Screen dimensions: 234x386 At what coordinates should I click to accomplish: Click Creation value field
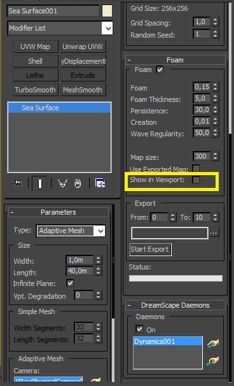202,122
